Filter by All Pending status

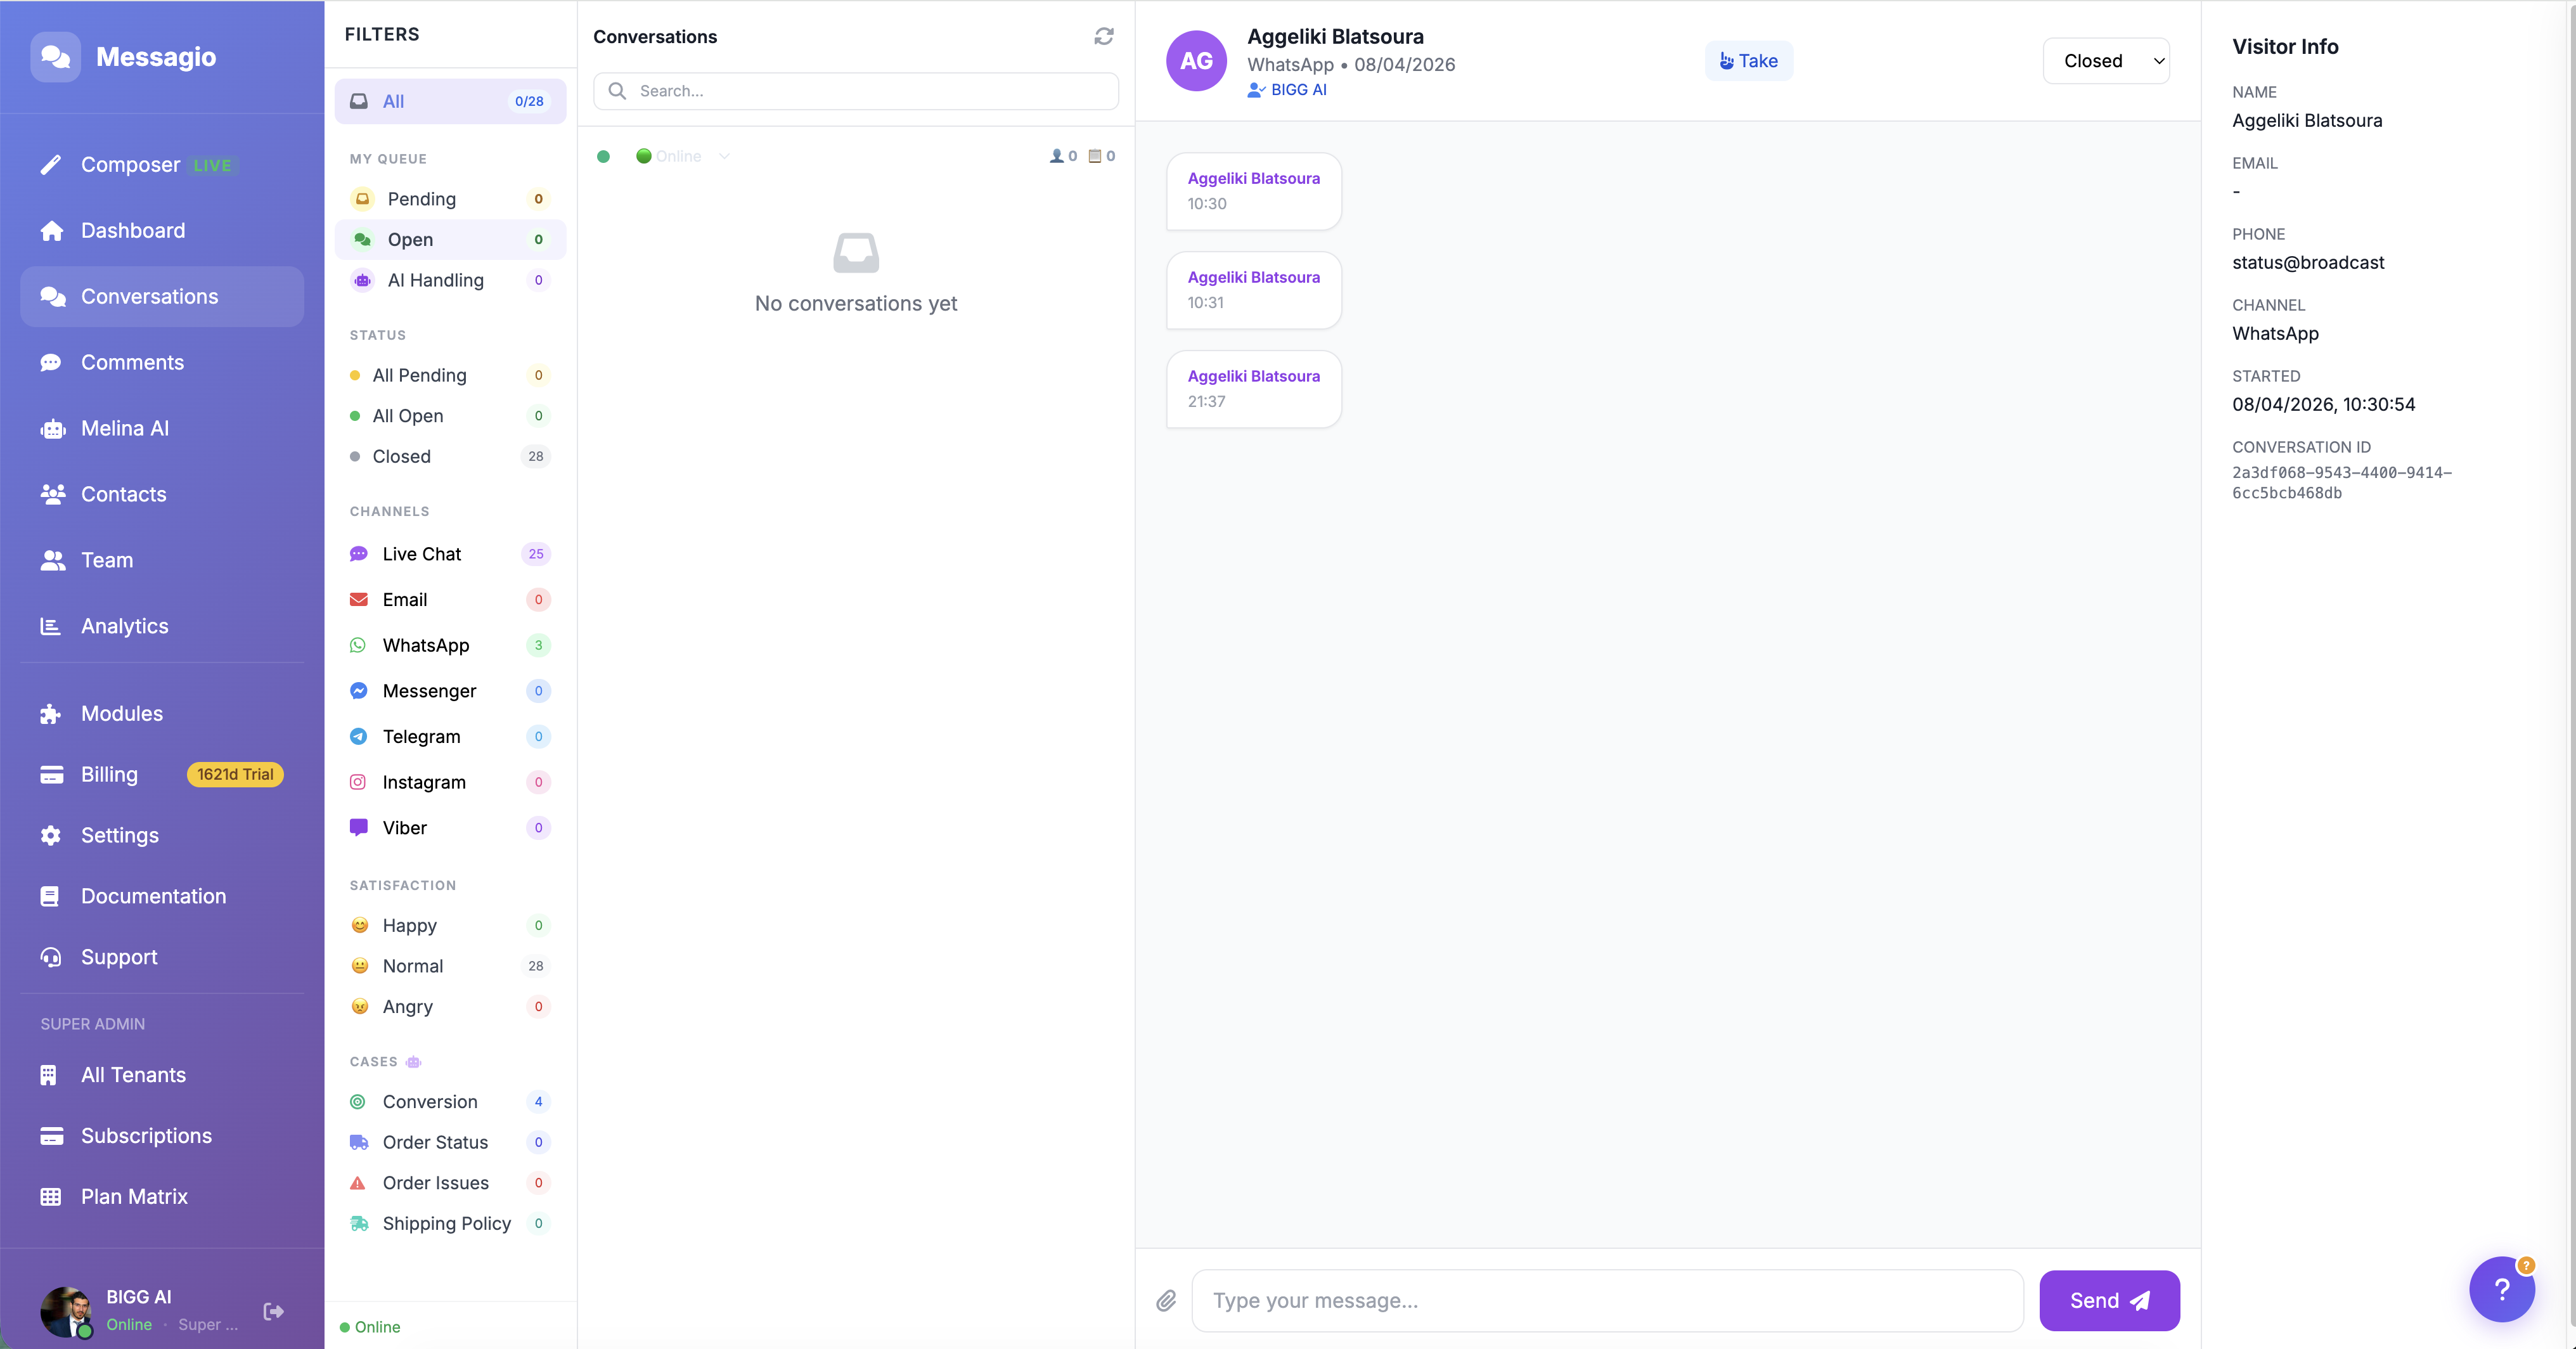pos(419,375)
